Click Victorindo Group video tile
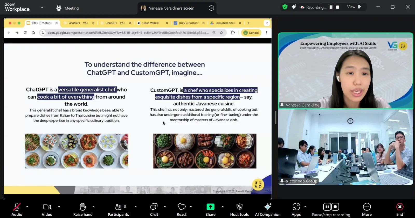Viewport: 415px width, 218px height. tap(345, 147)
